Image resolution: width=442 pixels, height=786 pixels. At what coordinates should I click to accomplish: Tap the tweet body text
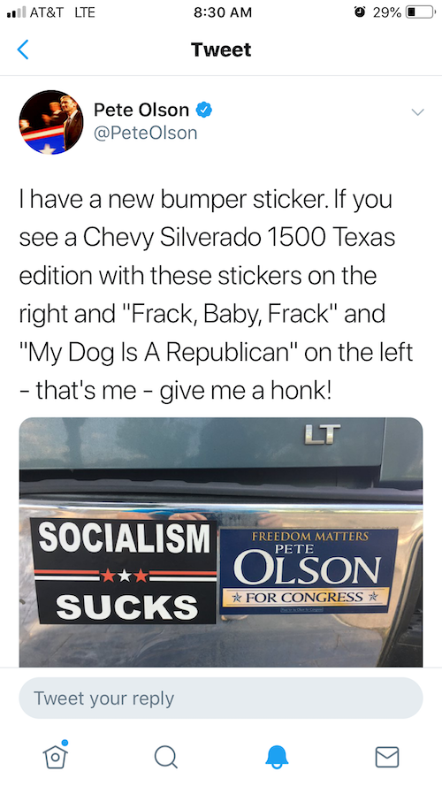tap(216, 295)
